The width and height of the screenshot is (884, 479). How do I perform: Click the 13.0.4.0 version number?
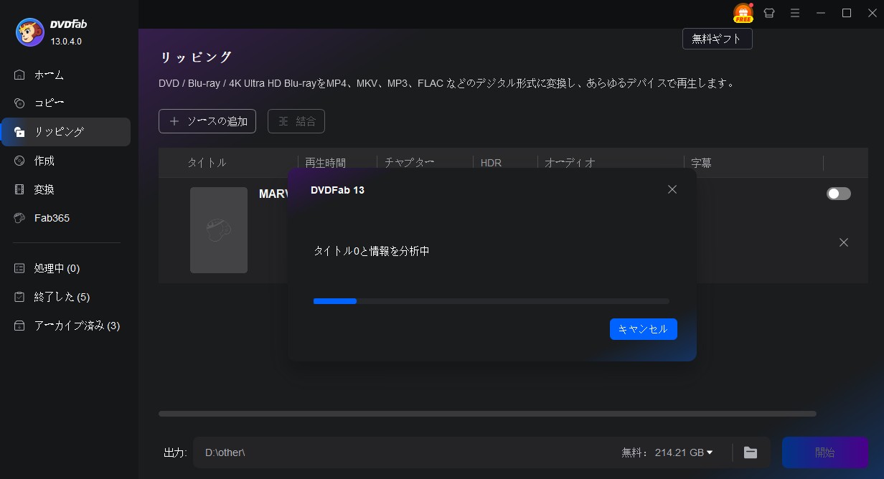point(66,41)
